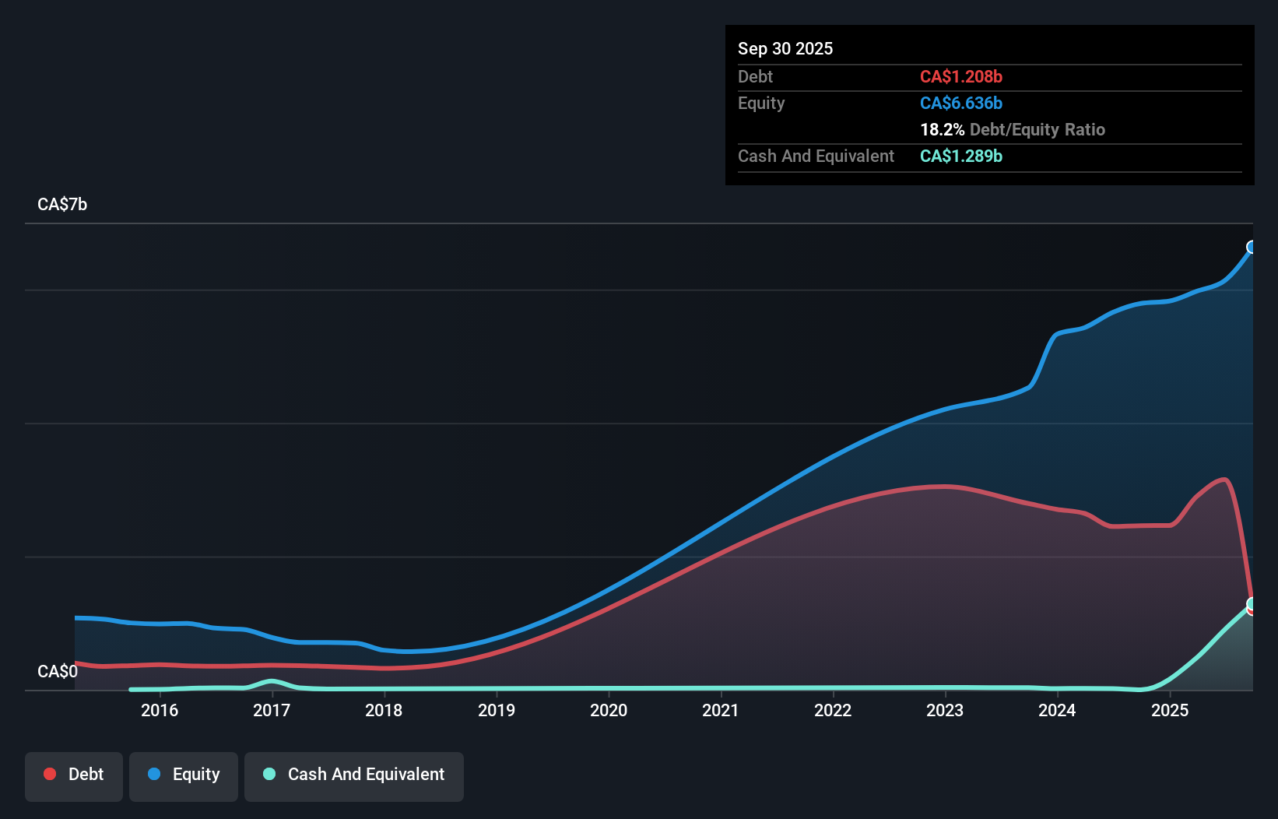Click the Debt row label in tooltip
The image size is (1278, 819).
pos(755,76)
